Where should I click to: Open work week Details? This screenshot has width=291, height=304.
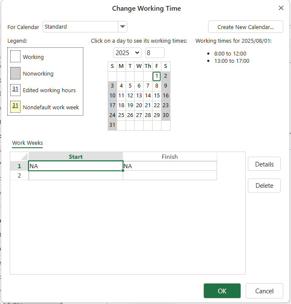click(264, 164)
